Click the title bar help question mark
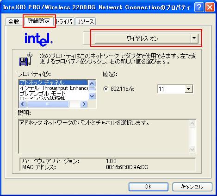 pos(199,7)
